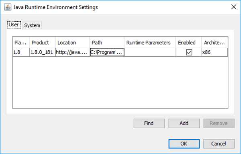The image size is (241, 154).
Task: Select the User tab
Action: point(14,25)
